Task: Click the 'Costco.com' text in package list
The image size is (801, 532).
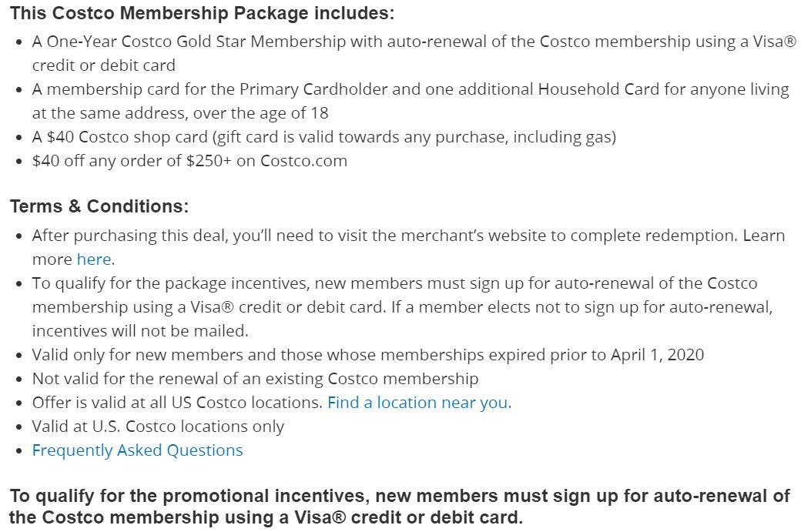Action: tap(304, 161)
